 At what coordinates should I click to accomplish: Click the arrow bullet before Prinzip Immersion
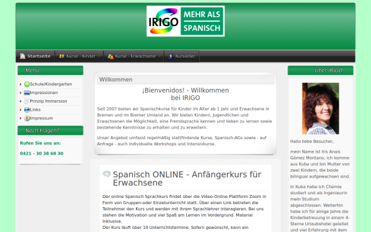(x=21, y=101)
